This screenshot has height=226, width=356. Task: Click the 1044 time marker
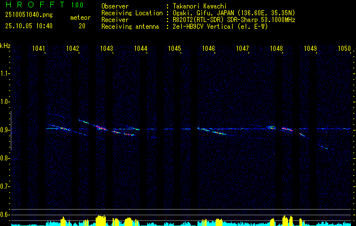point(141,49)
